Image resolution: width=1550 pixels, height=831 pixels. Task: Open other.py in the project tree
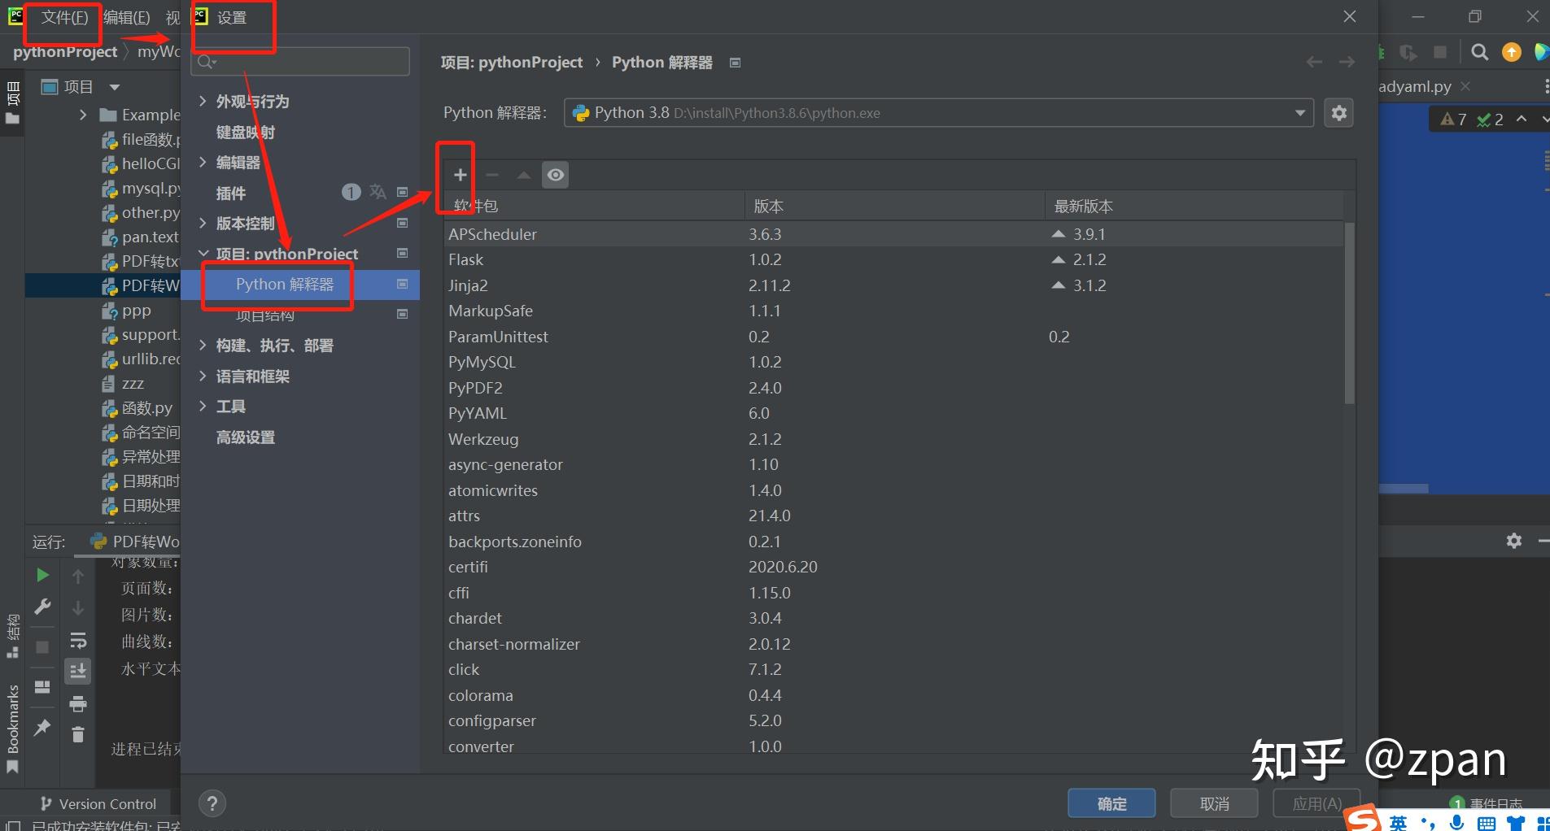click(x=141, y=212)
